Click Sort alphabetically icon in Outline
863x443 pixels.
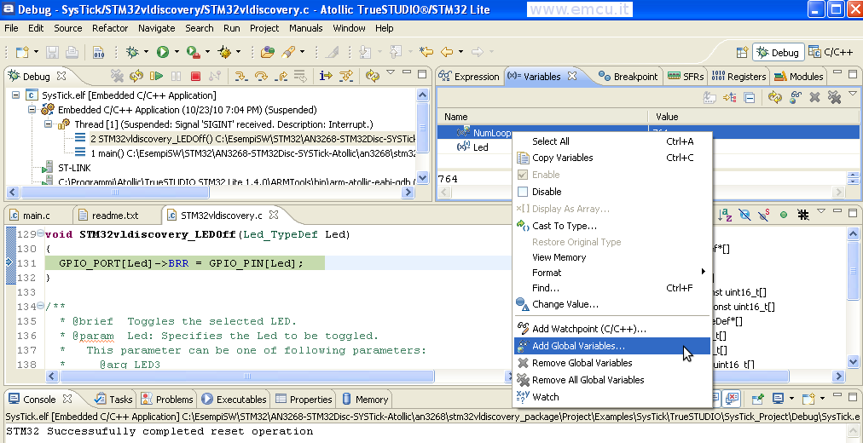point(726,215)
